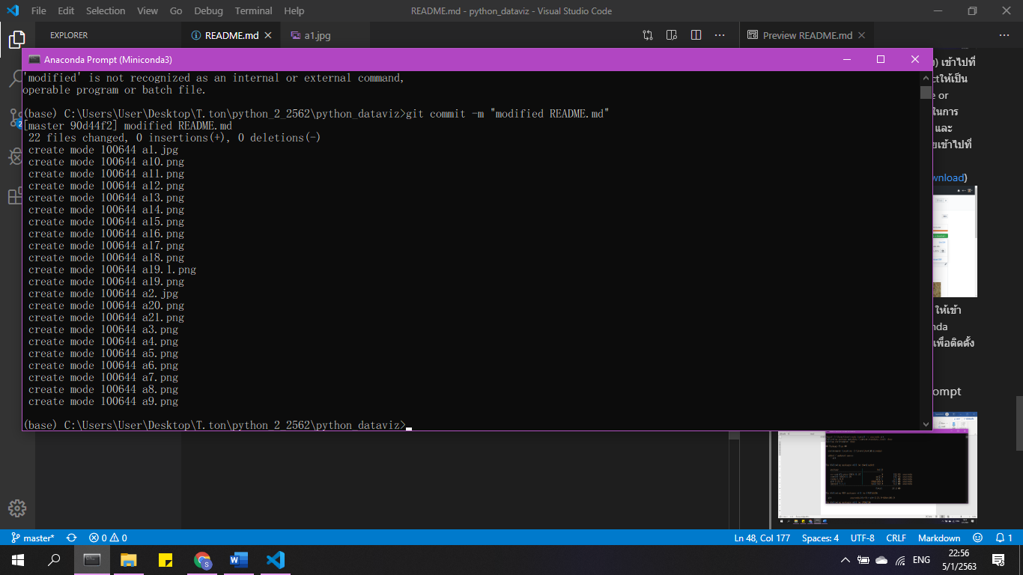
Task: Open File Explorer from the taskbar
Action: 129,559
